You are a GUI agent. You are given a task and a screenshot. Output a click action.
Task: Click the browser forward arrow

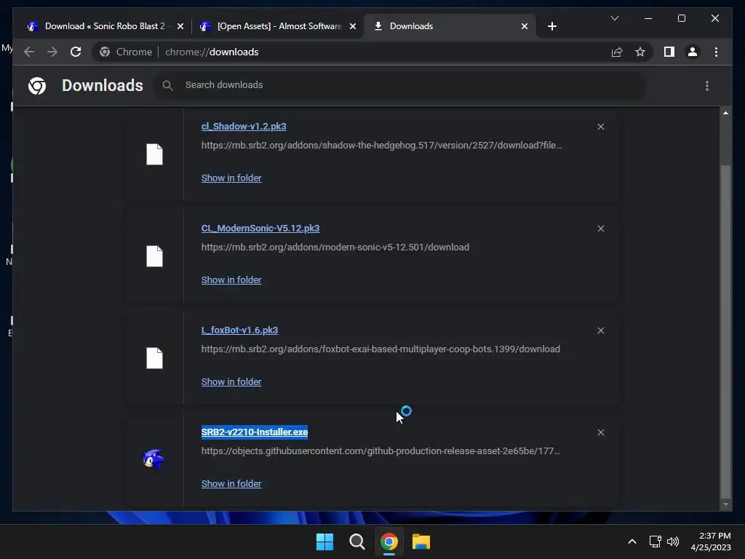click(52, 52)
